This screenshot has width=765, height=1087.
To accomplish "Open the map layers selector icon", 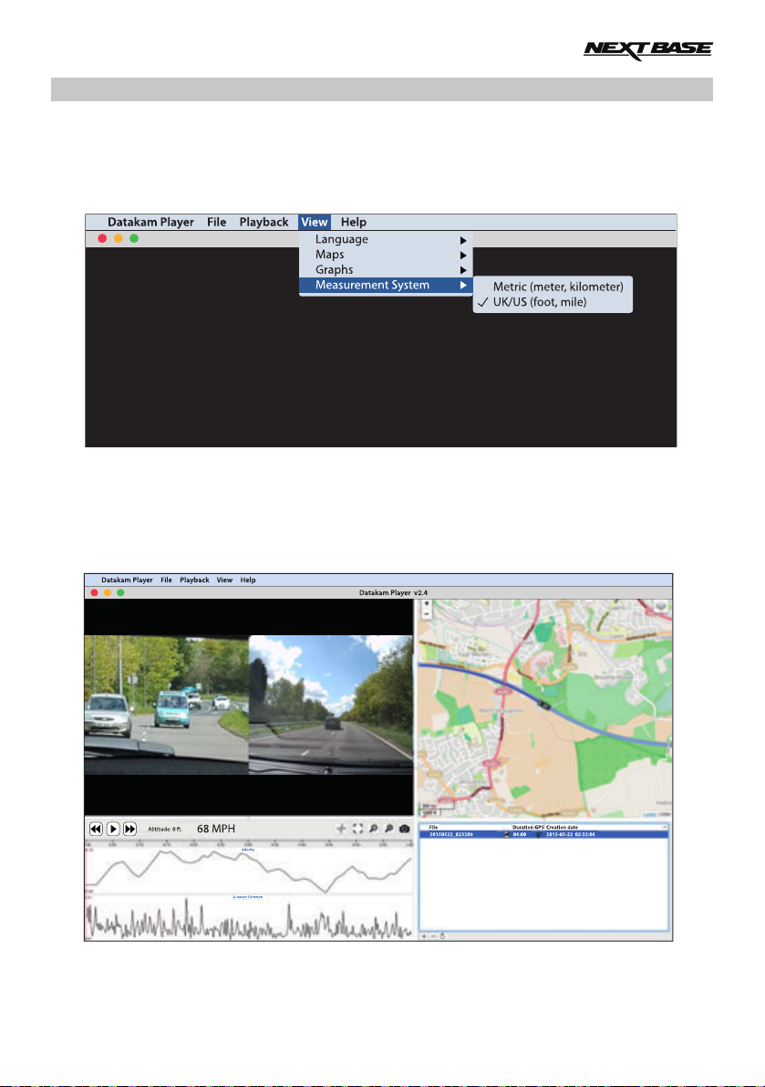I will tap(661, 607).
